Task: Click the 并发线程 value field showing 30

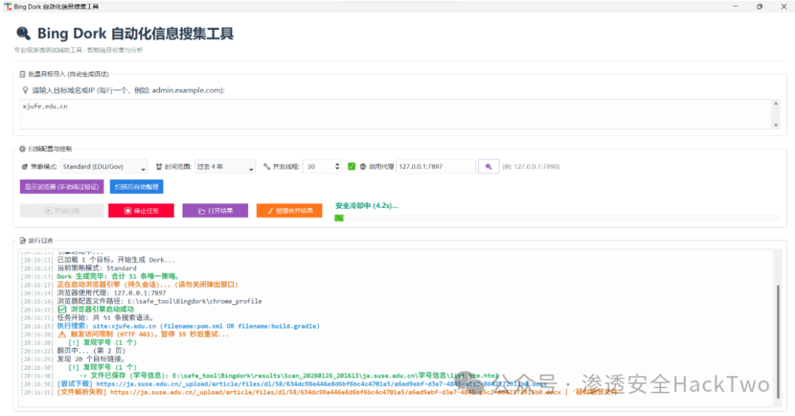Action: [317, 167]
